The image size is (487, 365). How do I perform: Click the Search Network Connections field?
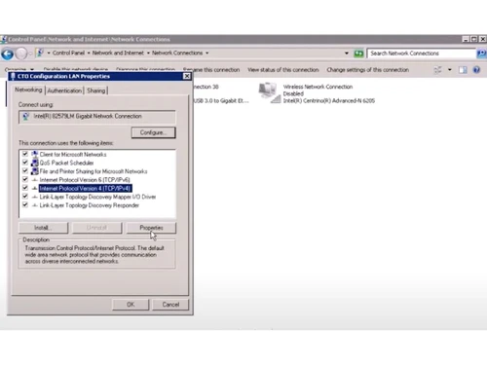(422, 54)
